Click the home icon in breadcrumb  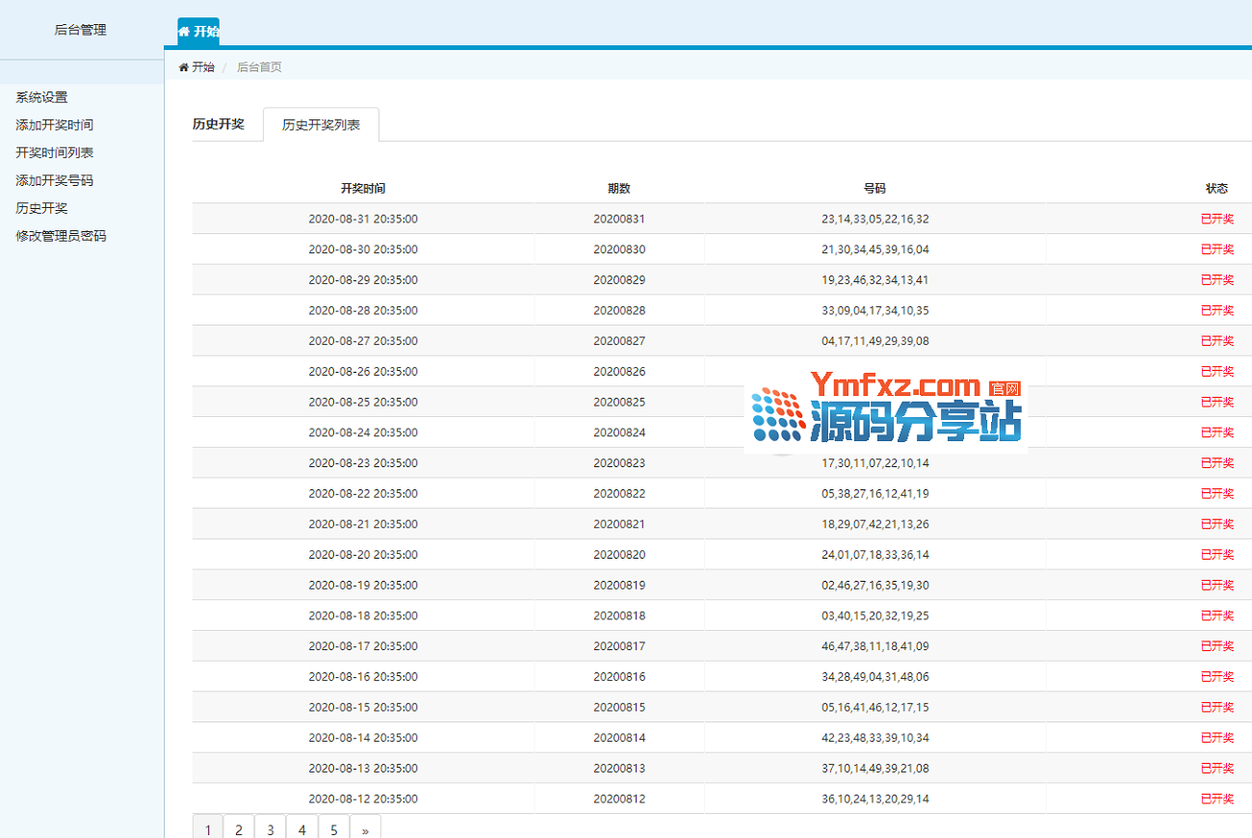184,67
